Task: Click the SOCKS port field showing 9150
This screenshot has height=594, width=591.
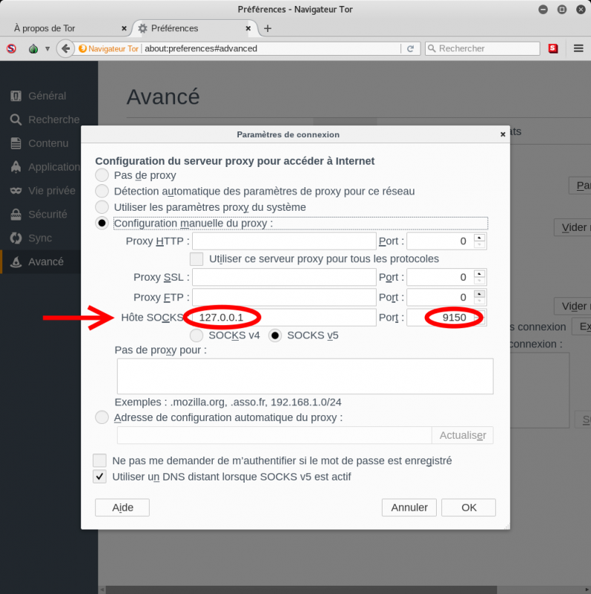Action: (446, 318)
